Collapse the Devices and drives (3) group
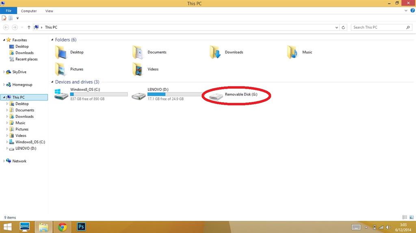This screenshot has height=233, width=416. coord(52,82)
